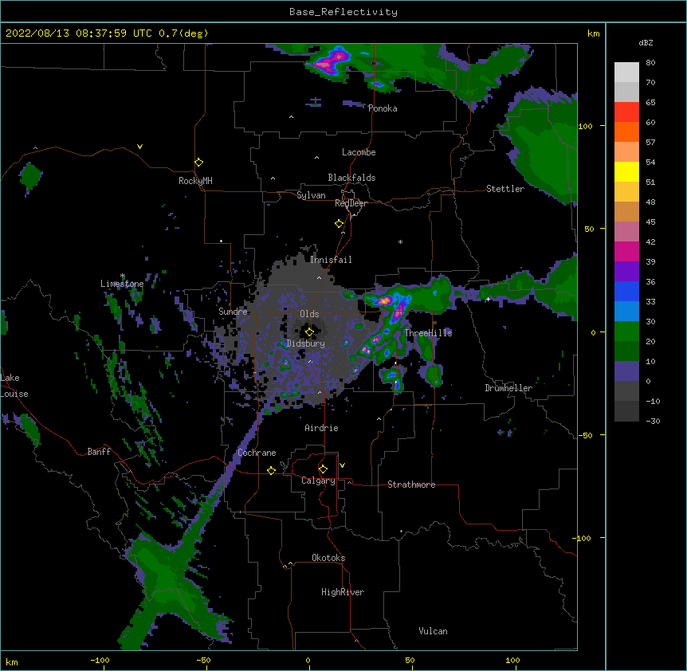Screen dimensions: 687x671
Task: Click the Airdrie label
Action: pos(322,428)
